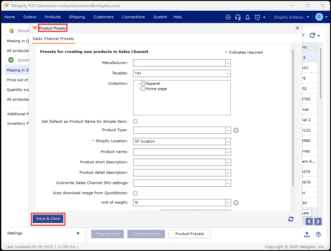Open the alarm clock scheduler icon
Screen dimensions: 331x251
click(x=257, y=17)
